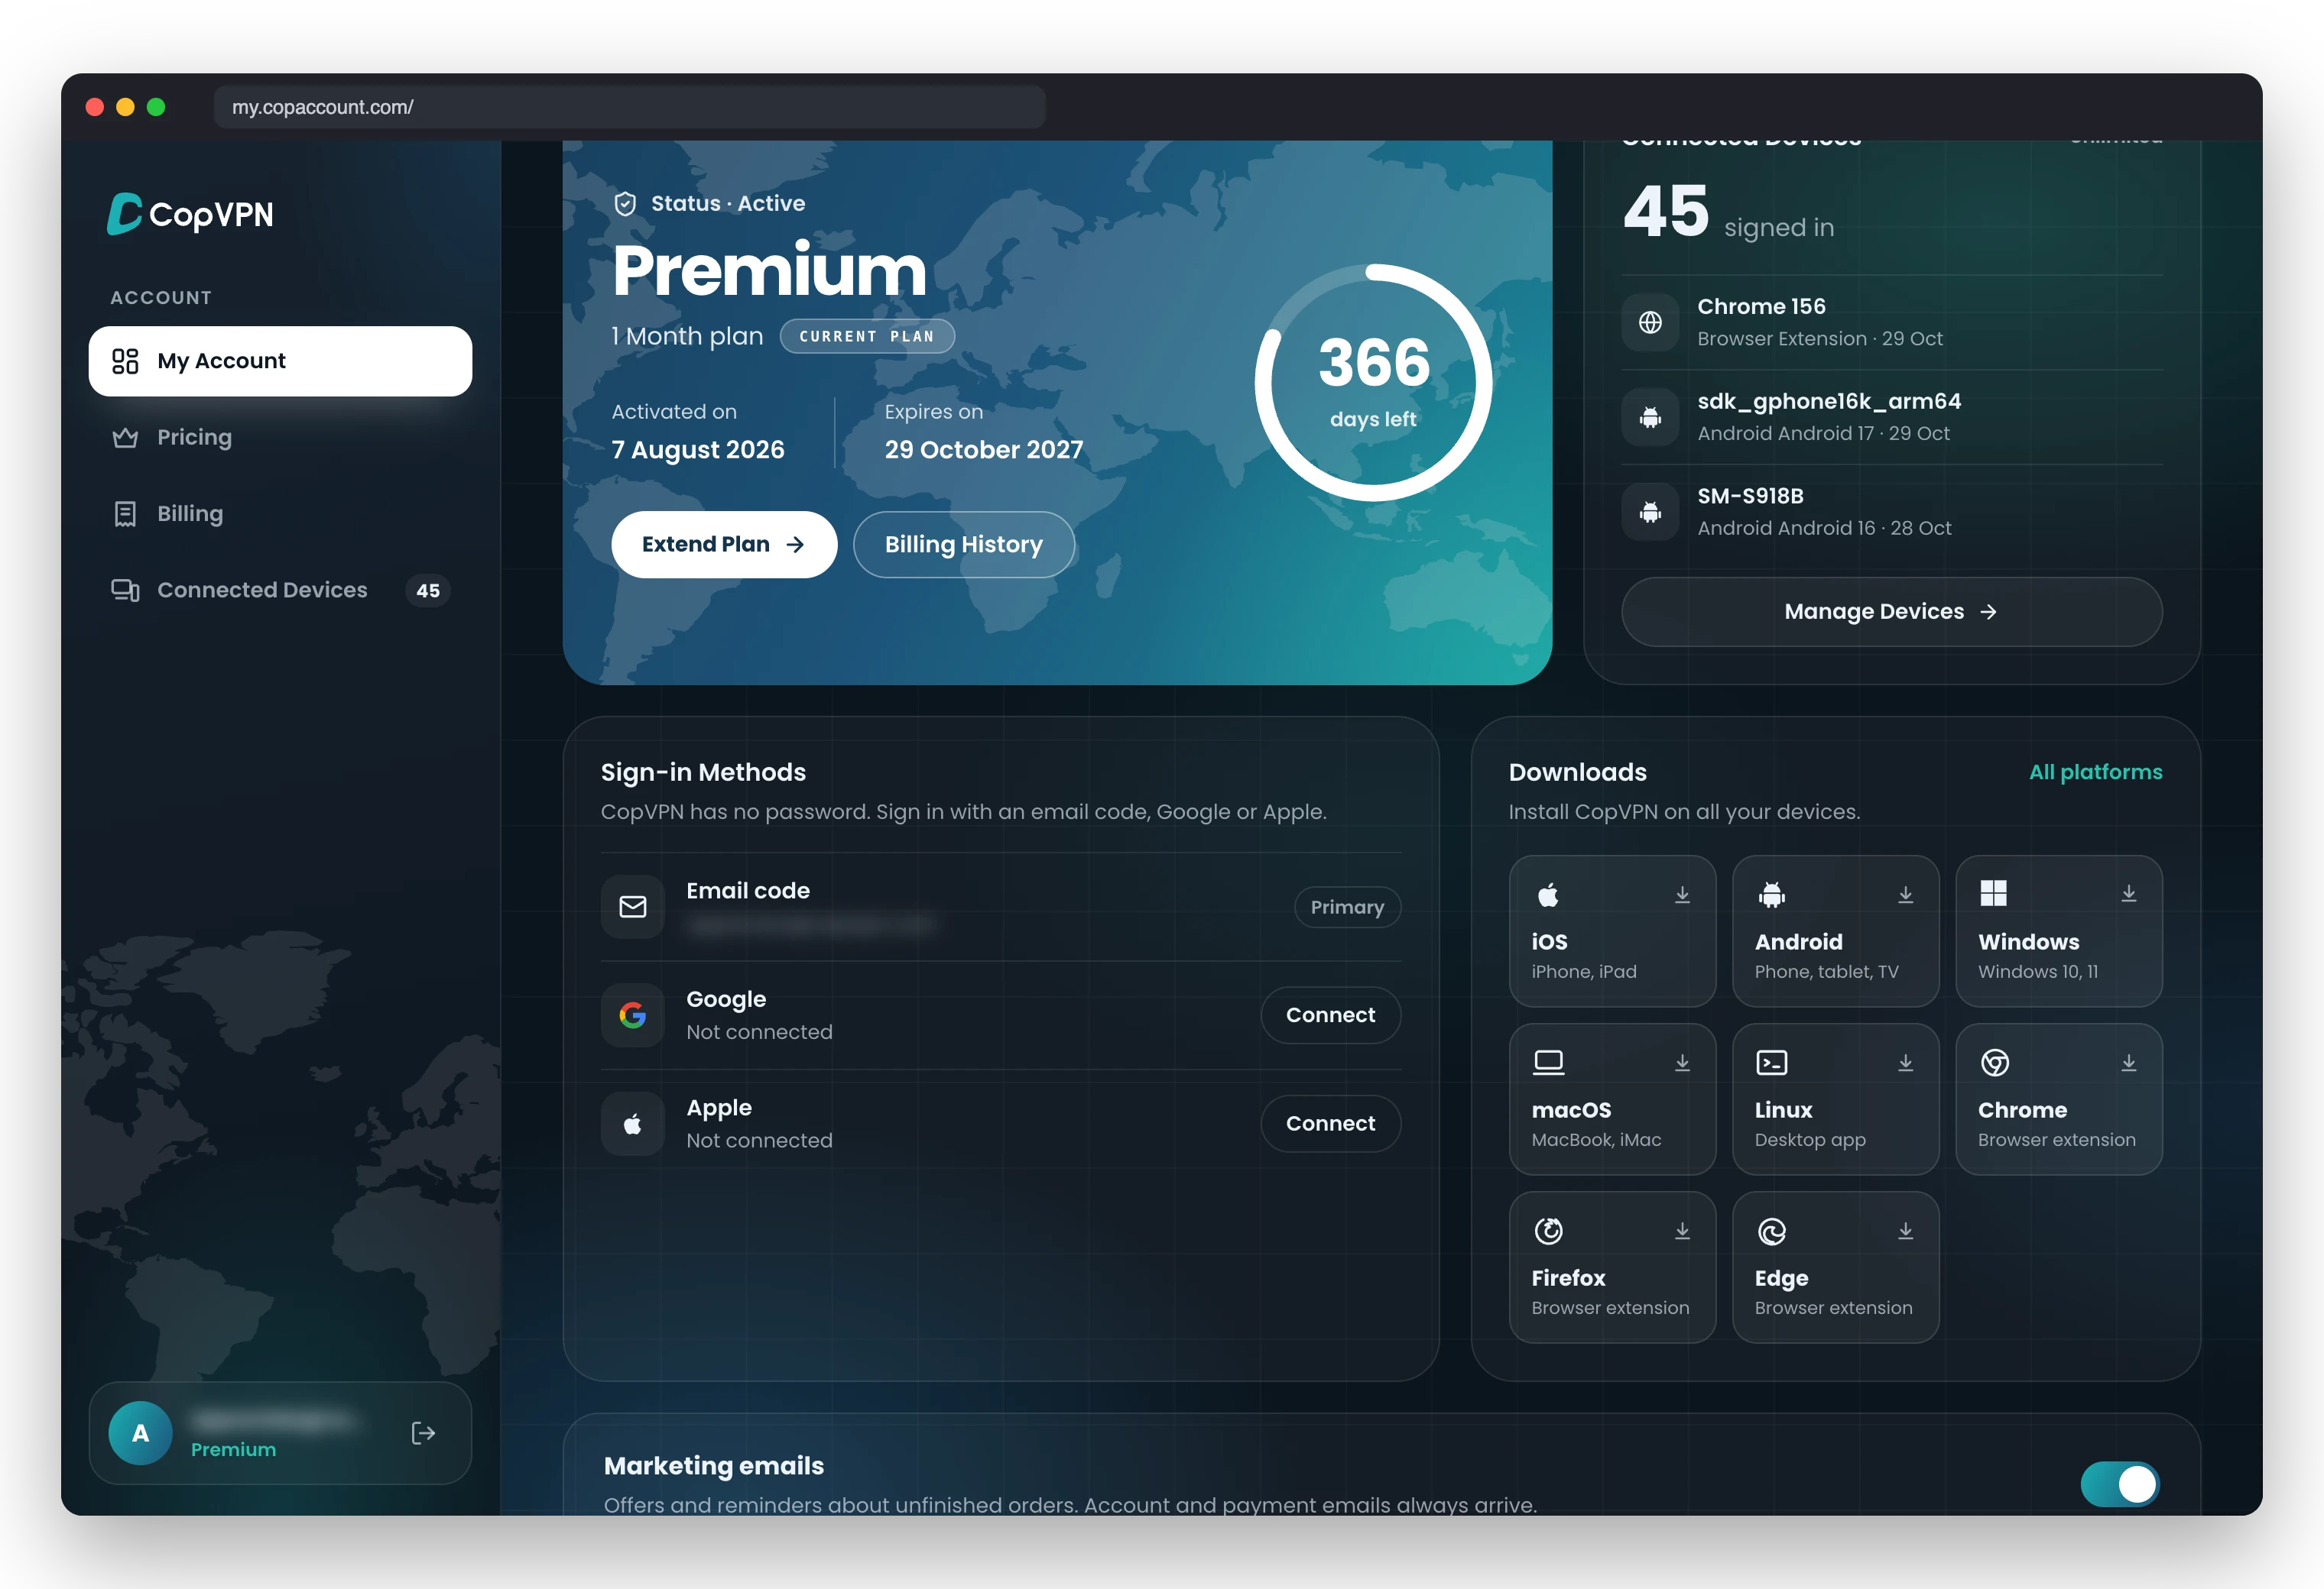The height and width of the screenshot is (1589, 2324).
Task: Click the Android icon beside SM-S918B
Action: [1650, 512]
